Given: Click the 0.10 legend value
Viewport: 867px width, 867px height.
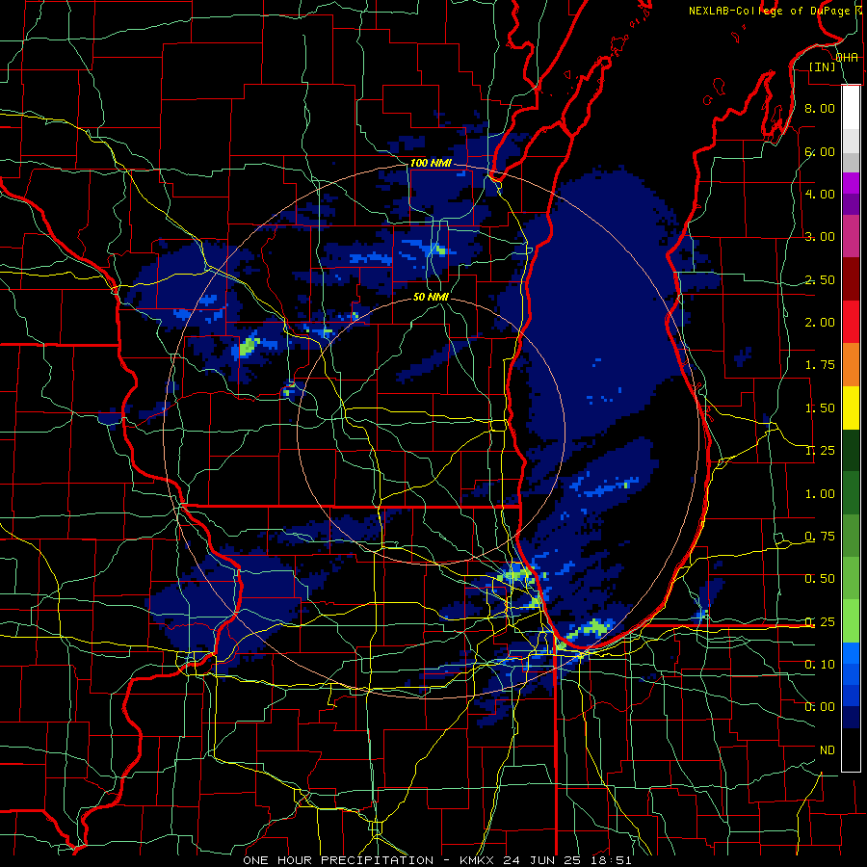Looking at the screenshot, I should click(820, 665).
